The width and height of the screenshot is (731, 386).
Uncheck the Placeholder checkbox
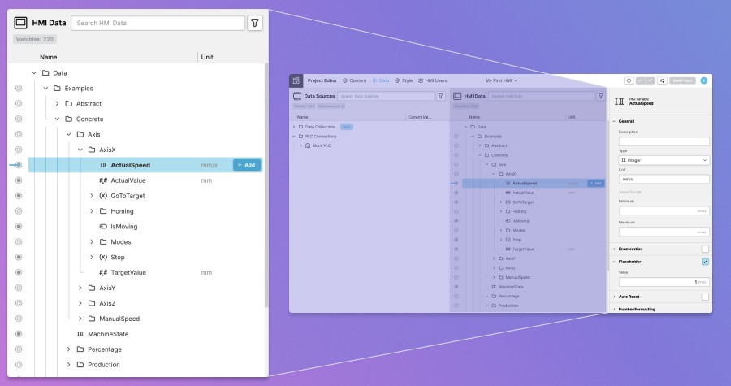(705, 262)
